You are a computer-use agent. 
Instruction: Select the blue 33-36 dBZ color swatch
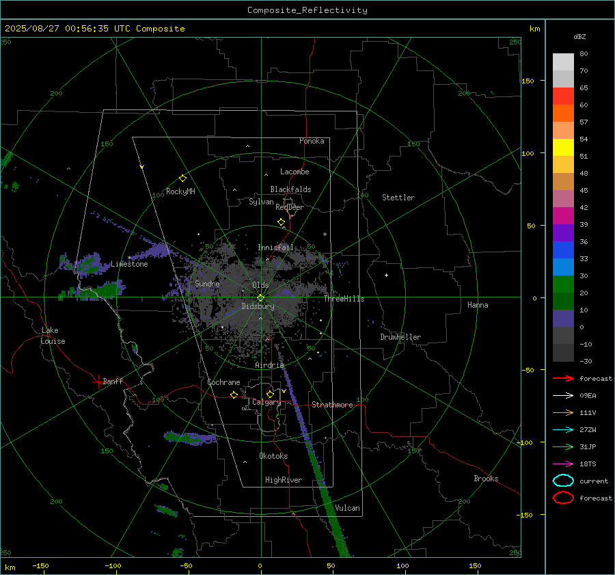[x=563, y=250]
